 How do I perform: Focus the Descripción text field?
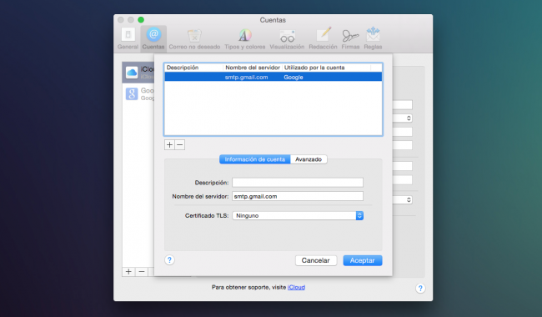click(x=298, y=183)
